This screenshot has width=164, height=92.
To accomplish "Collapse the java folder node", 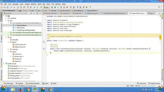I will click(6, 20).
